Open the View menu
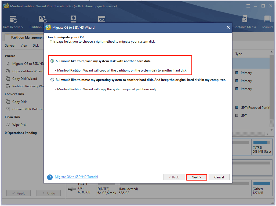 24,46
